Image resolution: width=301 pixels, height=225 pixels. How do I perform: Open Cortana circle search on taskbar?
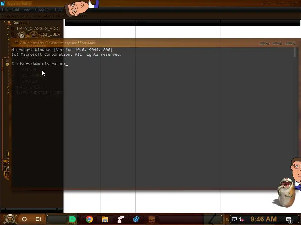tap(24, 219)
